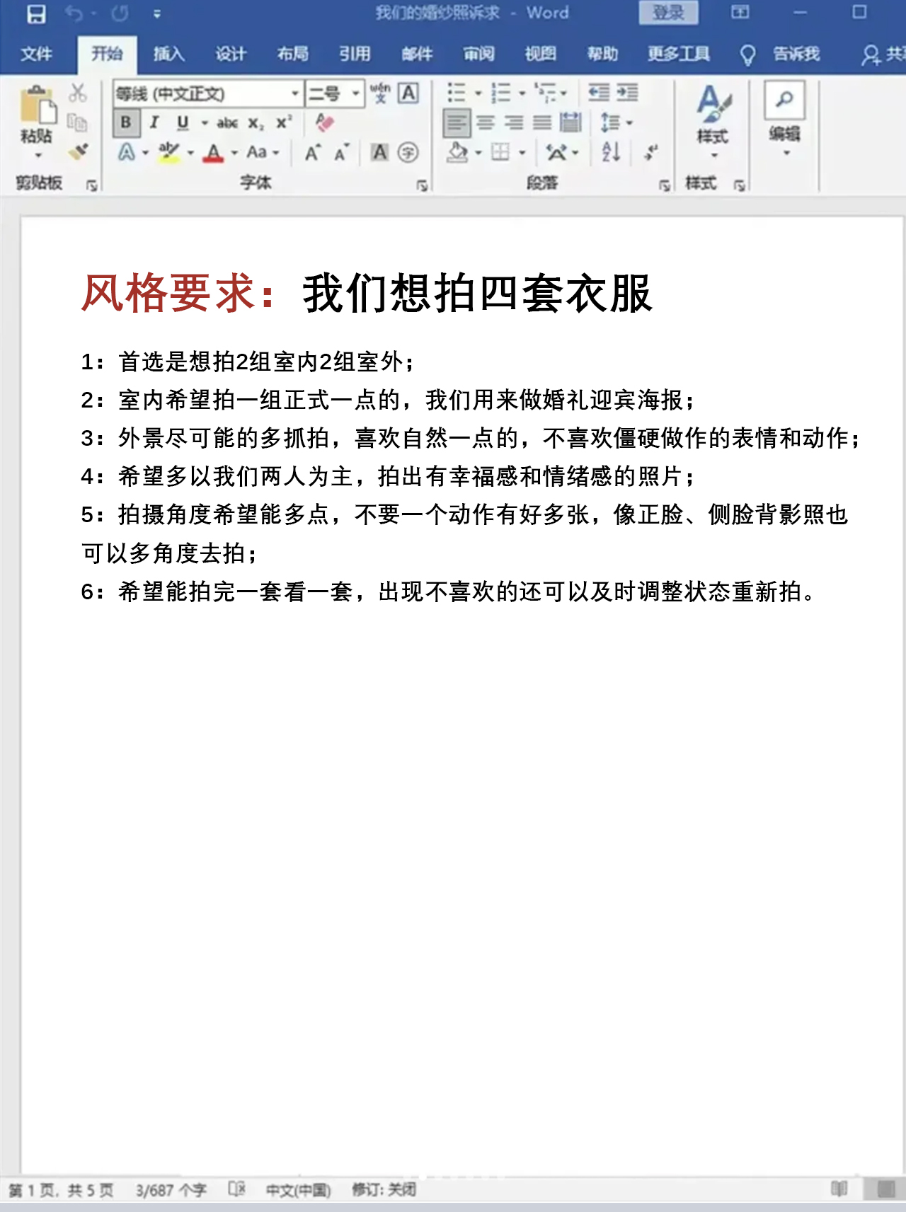Open the 编辑 find menu
The width and height of the screenshot is (906, 1212).
[784, 119]
